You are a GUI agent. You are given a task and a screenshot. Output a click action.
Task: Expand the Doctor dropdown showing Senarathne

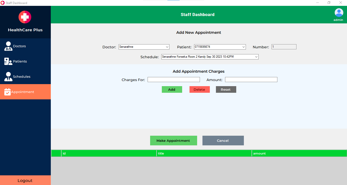[144, 47]
